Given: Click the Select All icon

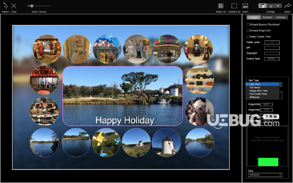Looking at the screenshot, I should (221, 6).
